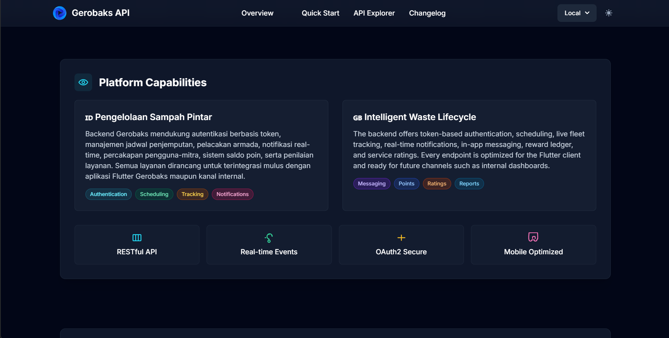Click the Gerobaks API logo icon
Image resolution: width=669 pixels, height=338 pixels.
pyautogui.click(x=59, y=13)
